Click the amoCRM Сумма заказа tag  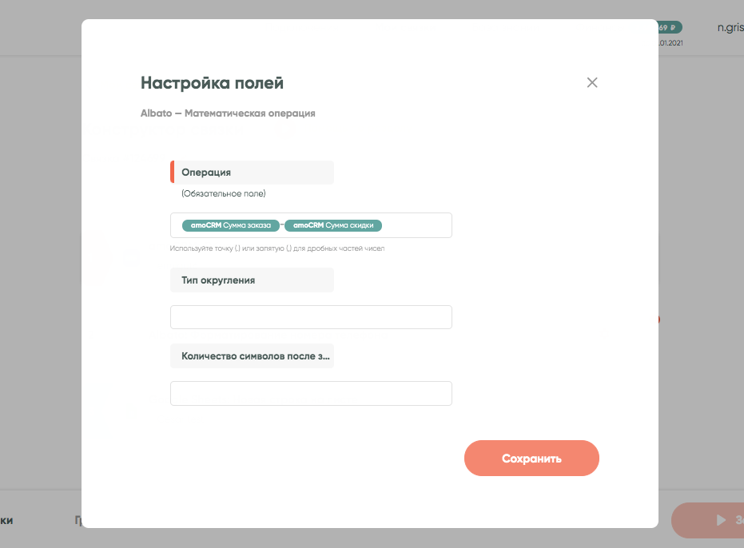coord(231,225)
